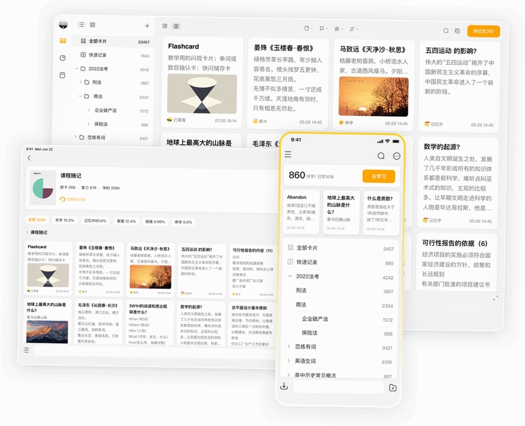Click the orange 待记忆787 button
525x426 pixels.
click(x=484, y=31)
